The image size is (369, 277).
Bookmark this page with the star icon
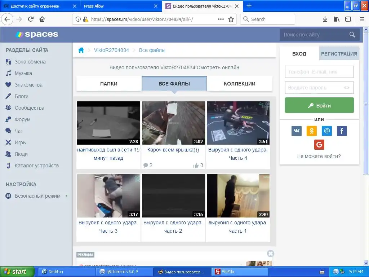231,19
